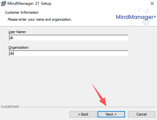The image size is (157, 120).
Task: Focus the User Name input field
Action: (69, 38)
